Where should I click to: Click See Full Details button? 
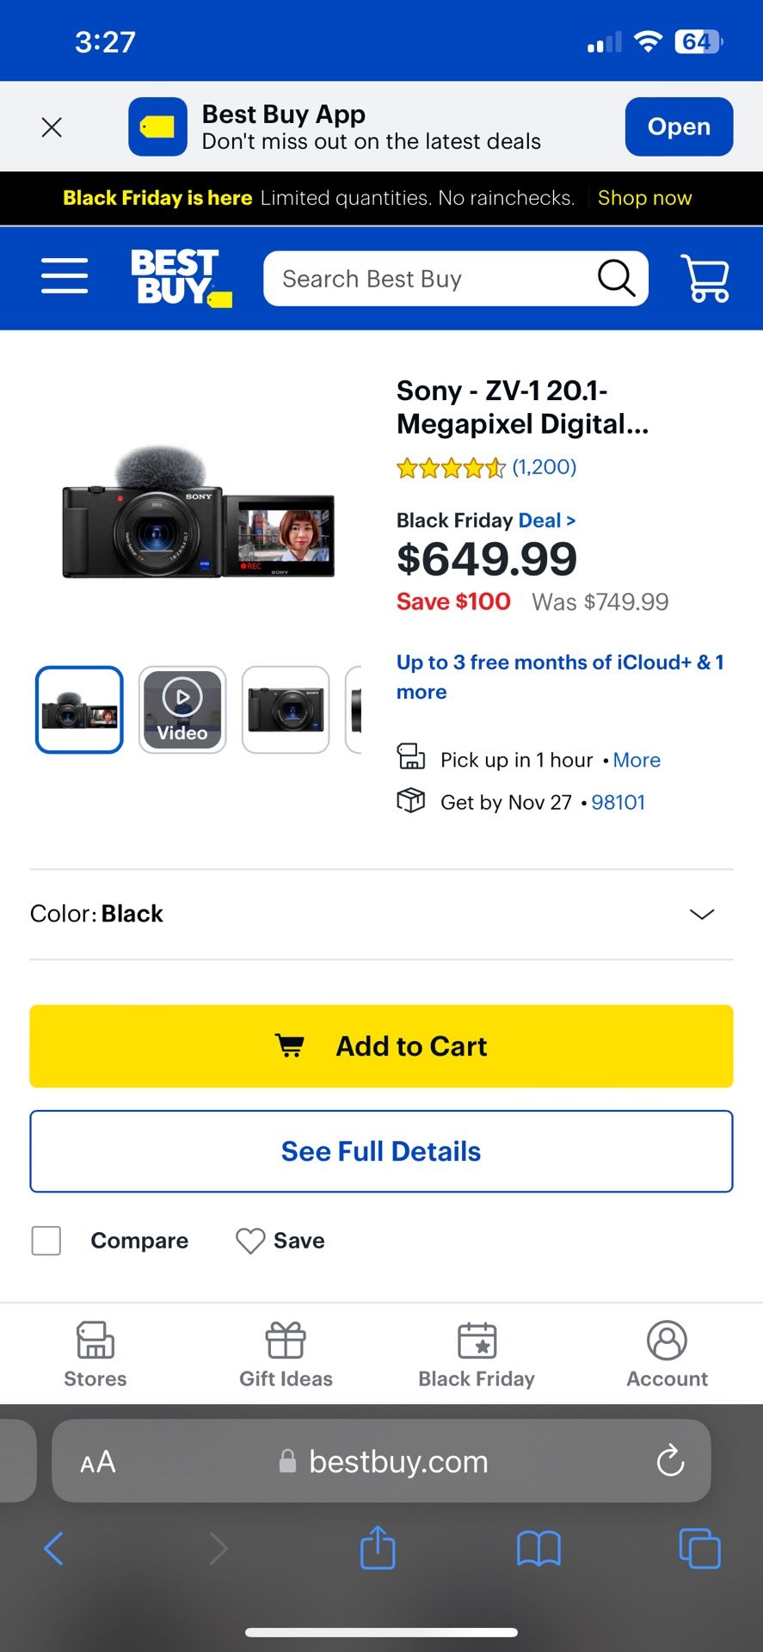coord(381,1151)
